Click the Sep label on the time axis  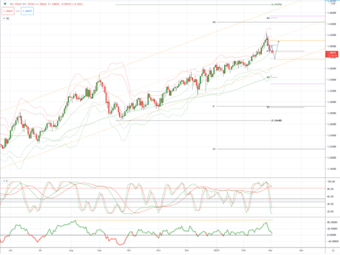99,250
